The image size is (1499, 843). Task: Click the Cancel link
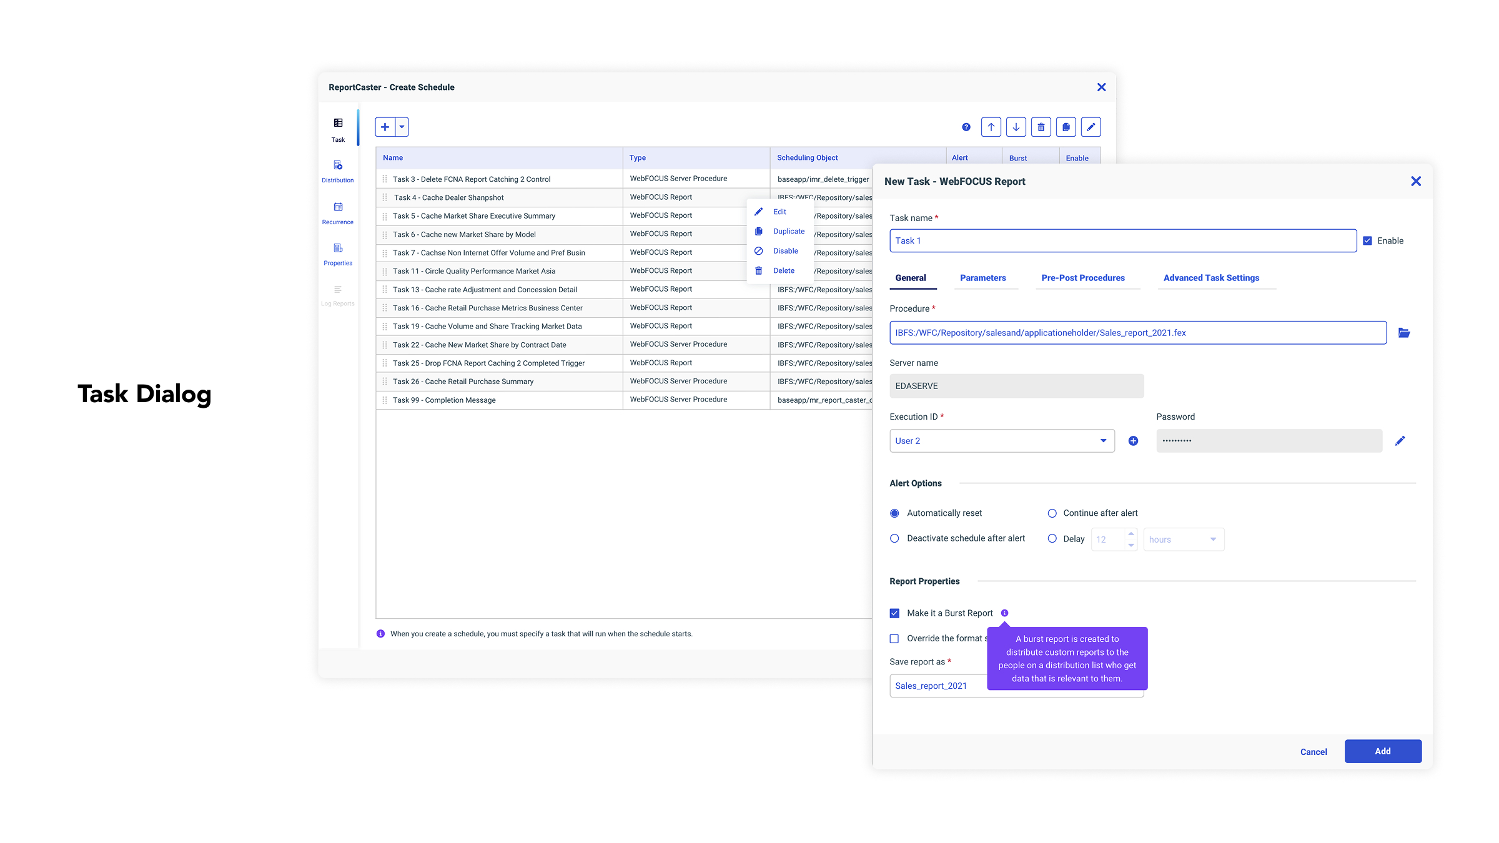(x=1313, y=752)
